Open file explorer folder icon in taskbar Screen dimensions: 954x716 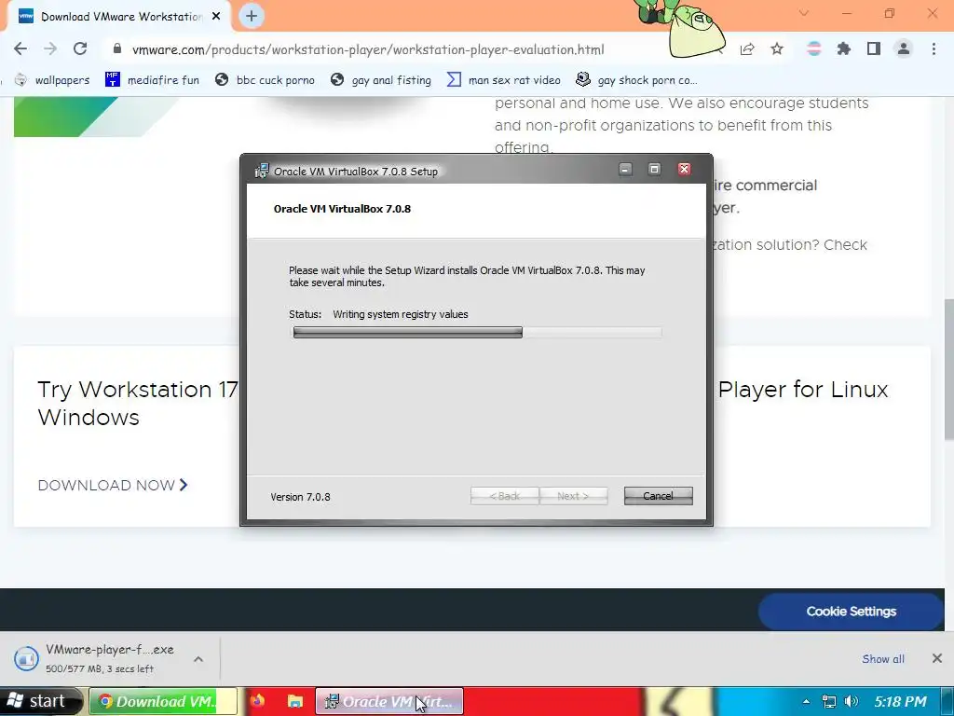pyautogui.click(x=295, y=701)
